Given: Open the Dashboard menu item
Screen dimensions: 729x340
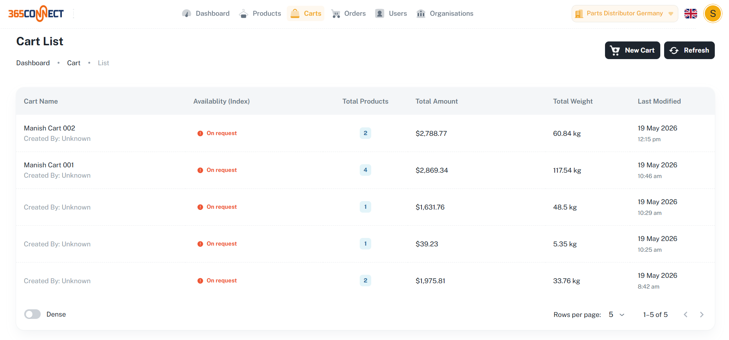Looking at the screenshot, I should [x=206, y=14].
